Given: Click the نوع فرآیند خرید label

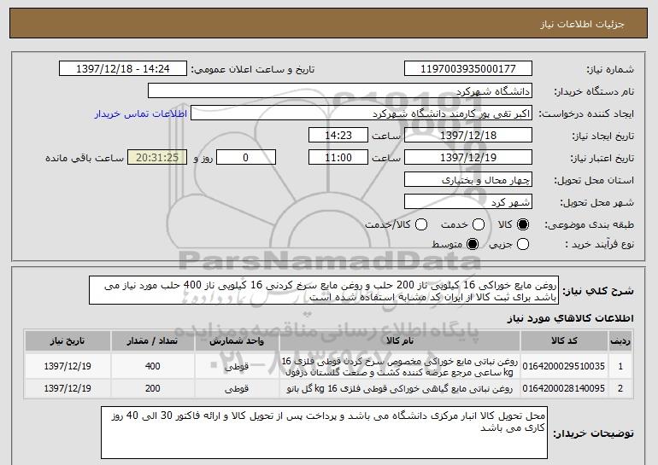Looking at the screenshot, I should click(599, 244).
